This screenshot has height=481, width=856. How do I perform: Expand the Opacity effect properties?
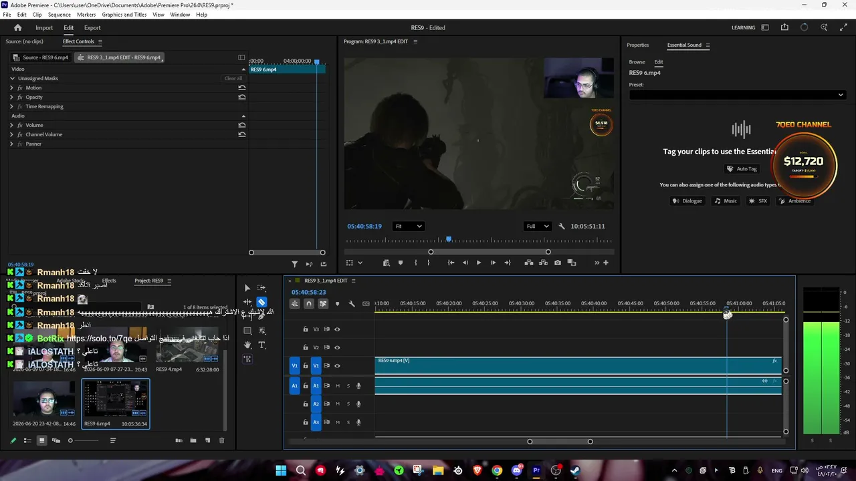click(11, 97)
